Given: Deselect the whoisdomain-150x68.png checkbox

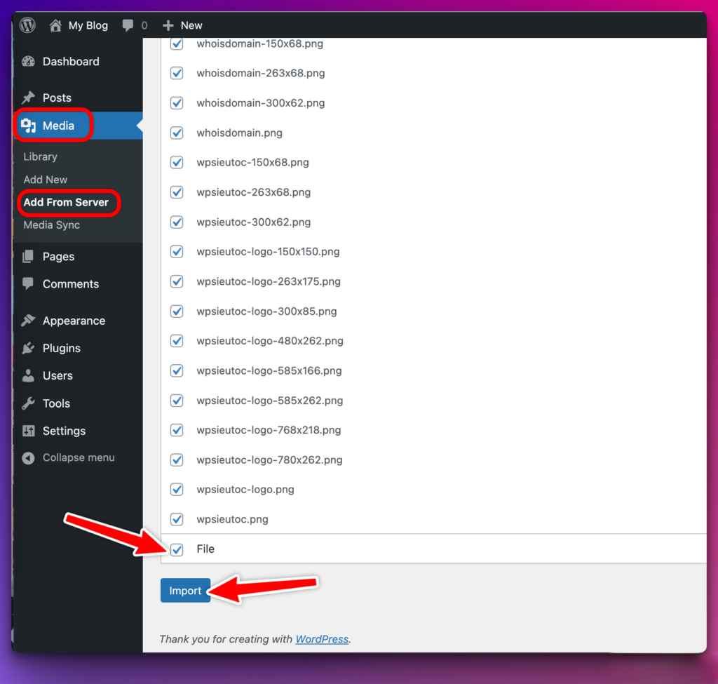Looking at the screenshot, I should [176, 43].
